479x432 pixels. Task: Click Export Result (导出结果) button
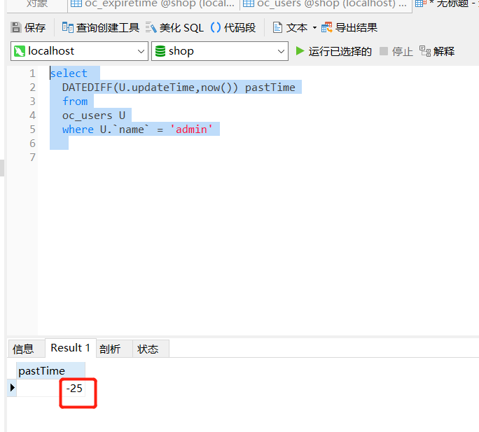349,27
